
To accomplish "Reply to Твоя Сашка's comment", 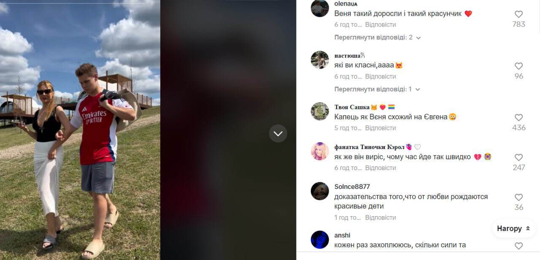I will [x=381, y=128].
